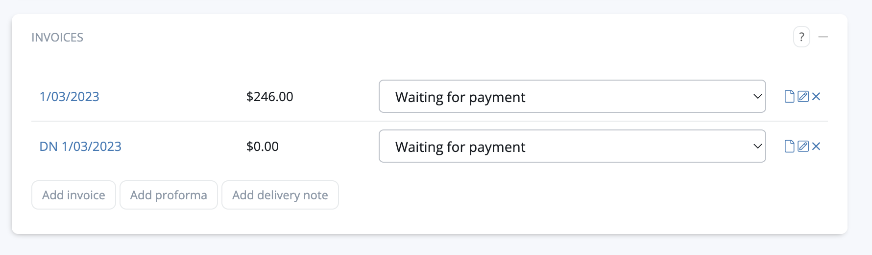
Task: Open the document icon for invoice 1/03/2023
Action: click(x=789, y=97)
